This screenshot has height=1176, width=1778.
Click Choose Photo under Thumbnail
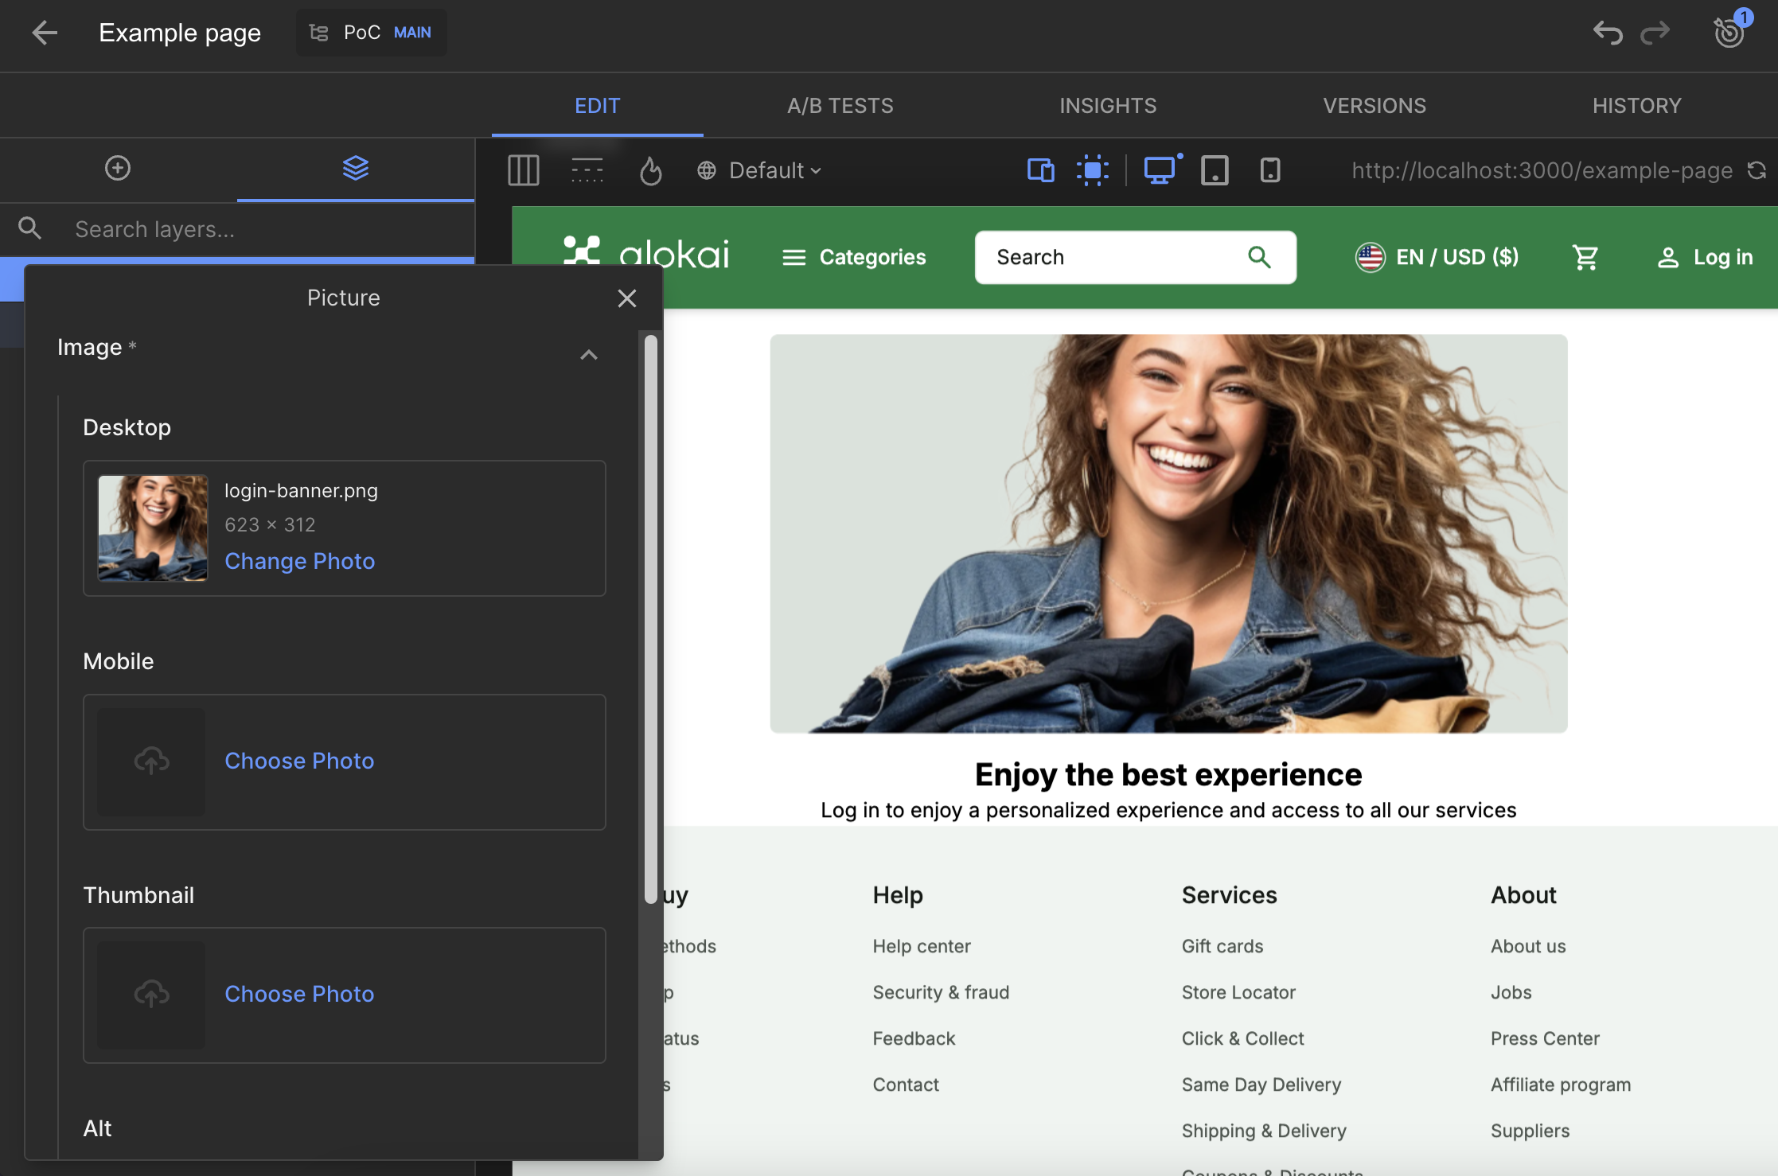coord(299,994)
